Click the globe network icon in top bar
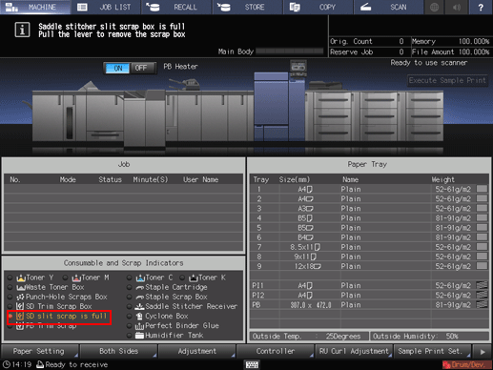Viewport: 493px width, 370px height. point(435,7)
